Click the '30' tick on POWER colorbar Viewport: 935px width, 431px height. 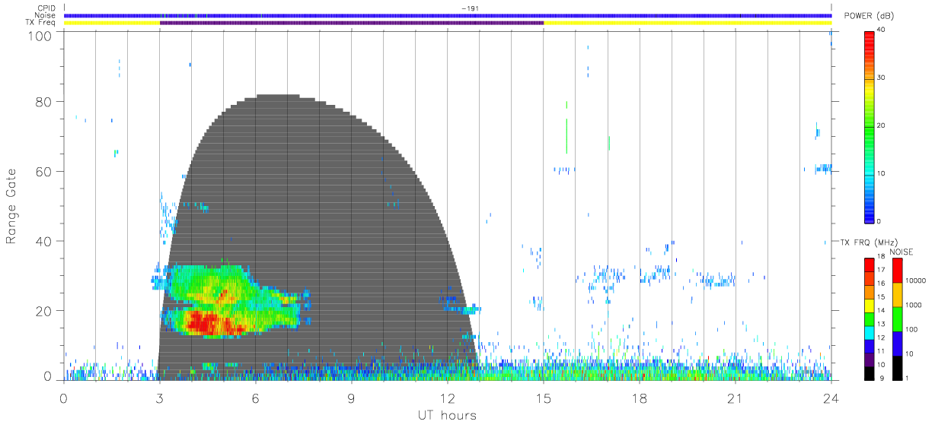(x=880, y=78)
